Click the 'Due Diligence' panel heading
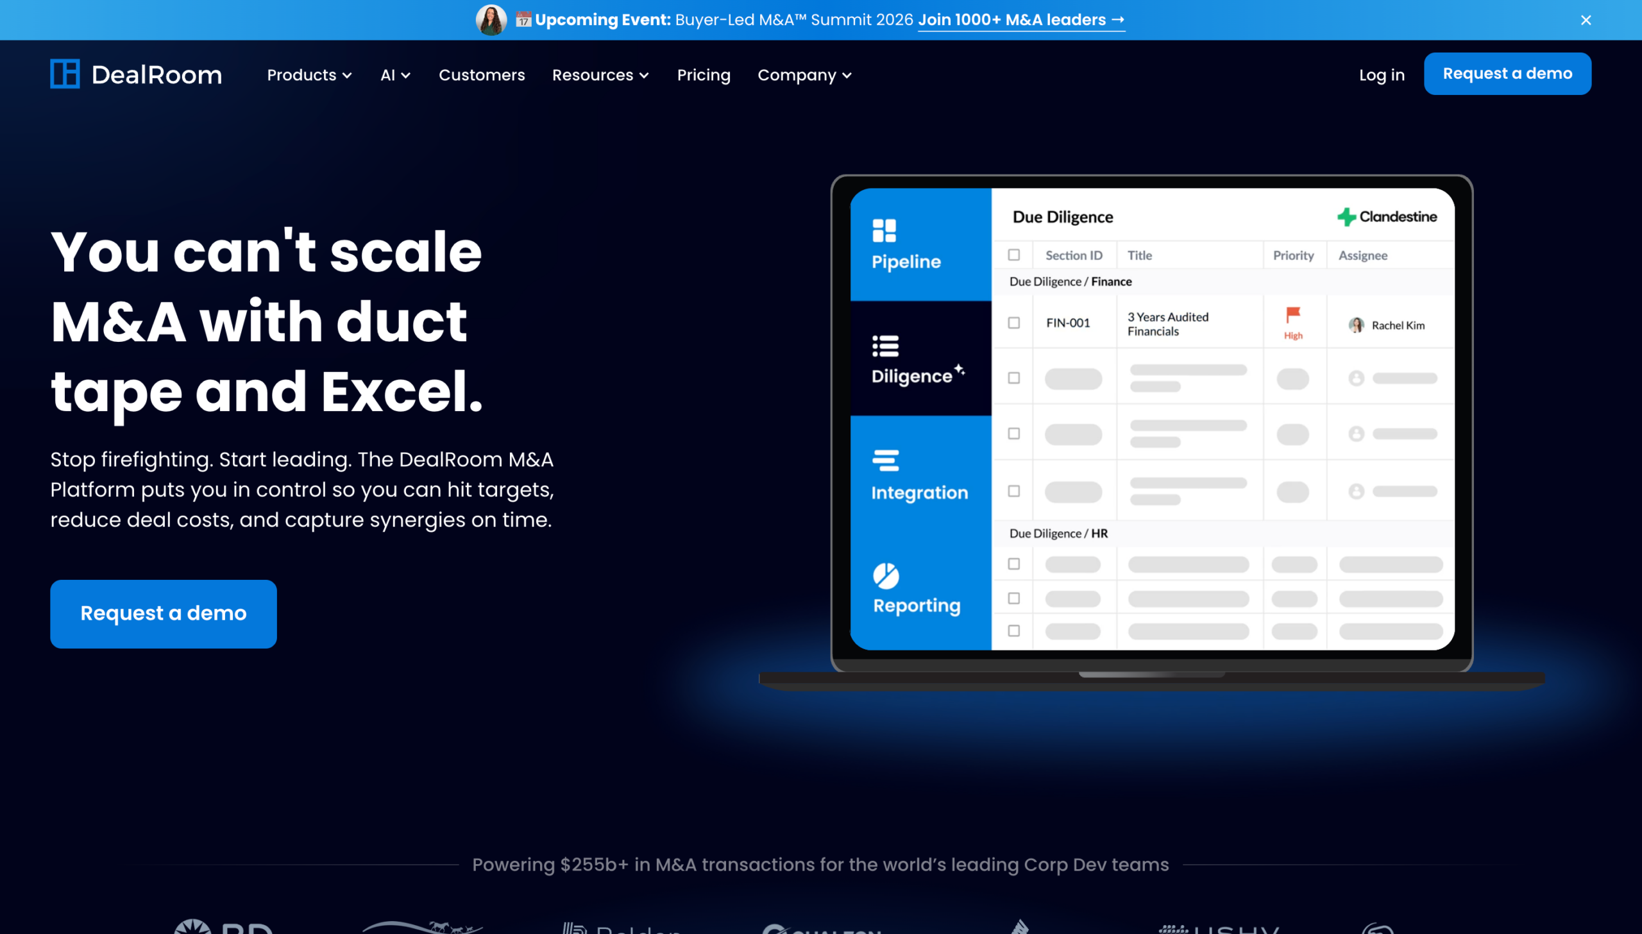Viewport: 1642px width, 934px height. click(x=1062, y=217)
